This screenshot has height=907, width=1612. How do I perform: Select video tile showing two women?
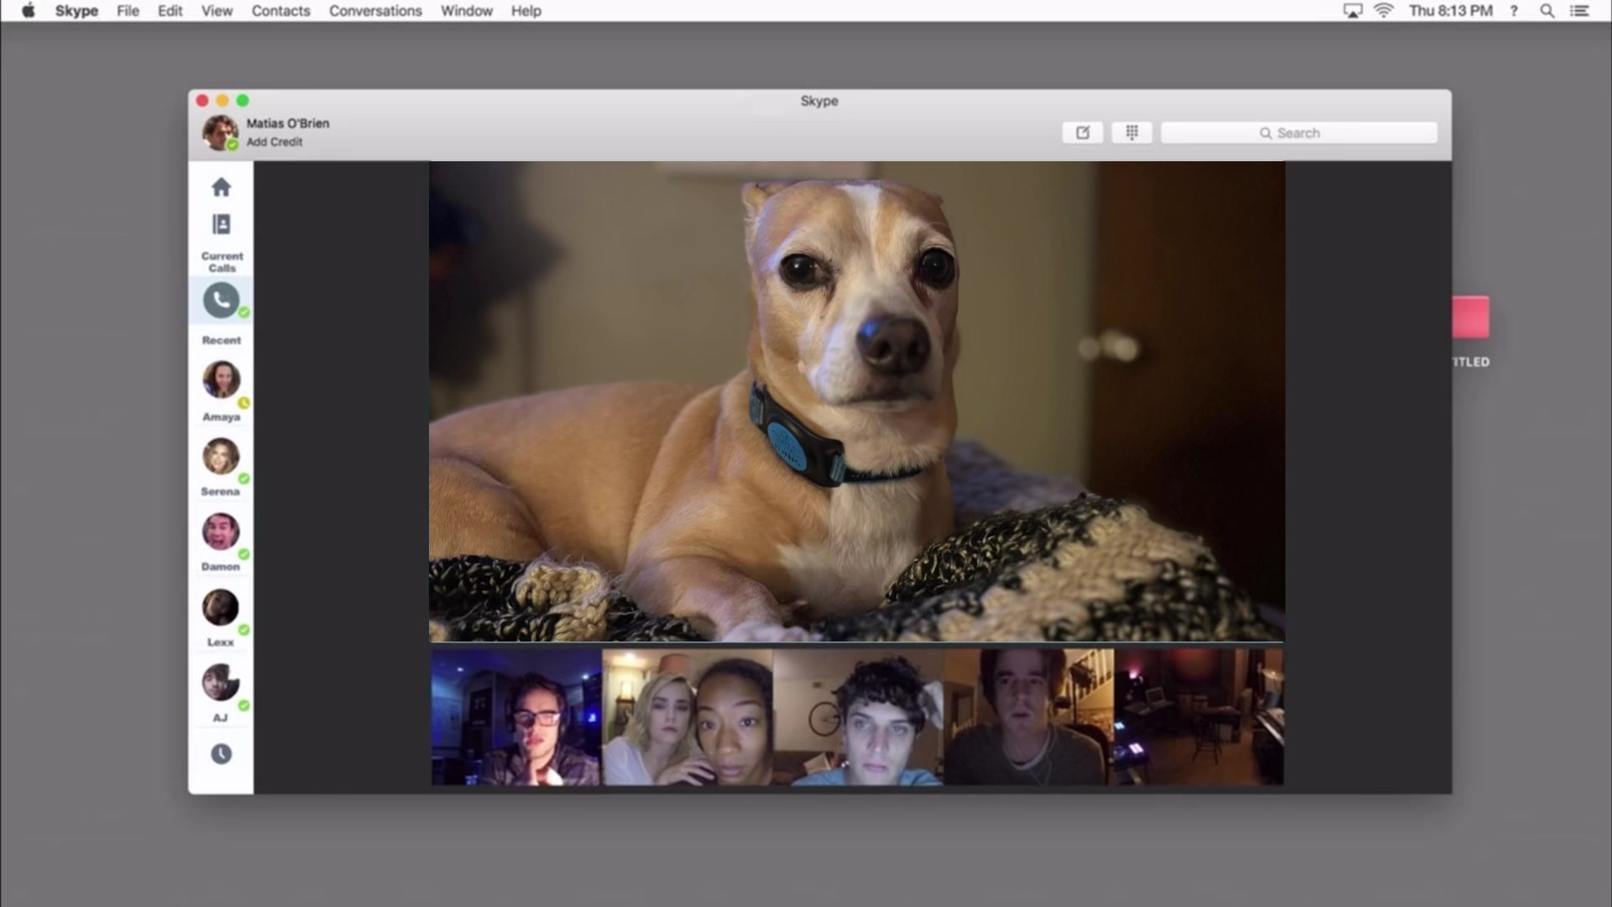pyautogui.click(x=688, y=716)
